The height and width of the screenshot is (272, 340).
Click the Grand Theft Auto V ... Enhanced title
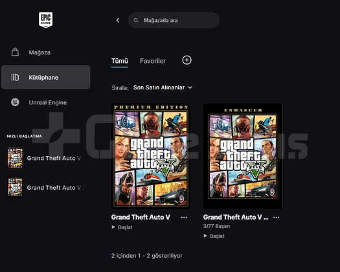pyautogui.click(x=236, y=217)
